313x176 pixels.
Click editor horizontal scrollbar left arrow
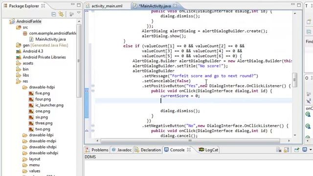click(x=97, y=141)
